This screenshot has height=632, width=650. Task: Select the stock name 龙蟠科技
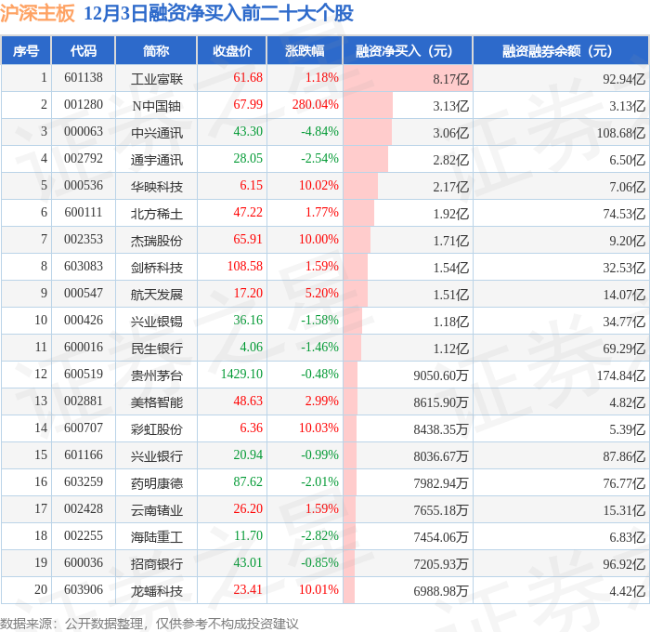click(157, 591)
